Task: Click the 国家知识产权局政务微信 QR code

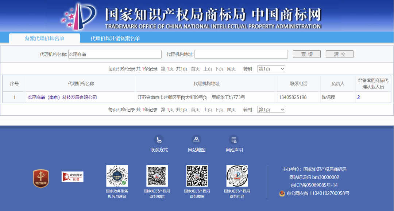Action: tap(157, 176)
